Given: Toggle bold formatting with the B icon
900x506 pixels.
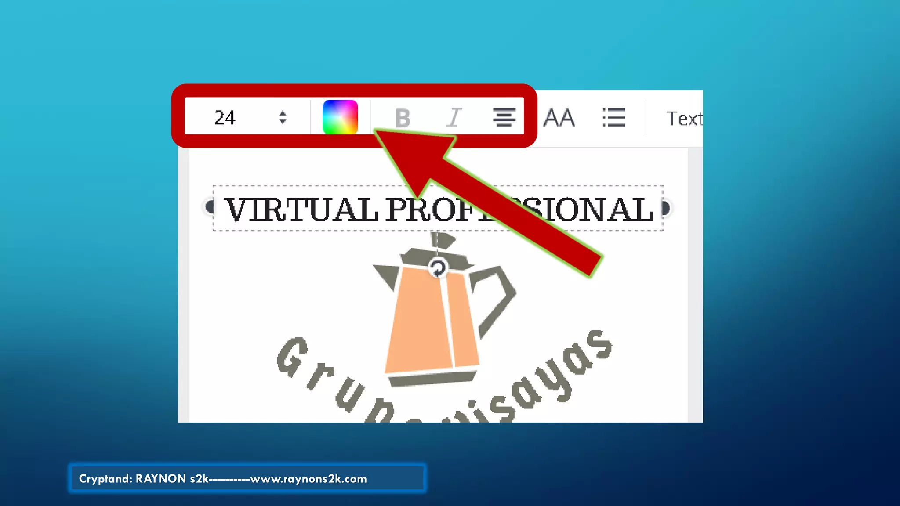Looking at the screenshot, I should click(403, 118).
